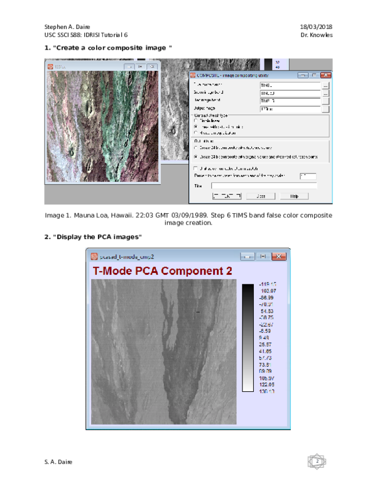The height and width of the screenshot is (488, 377).
Task: Click the color composite window's title icon
Action: click(50, 66)
